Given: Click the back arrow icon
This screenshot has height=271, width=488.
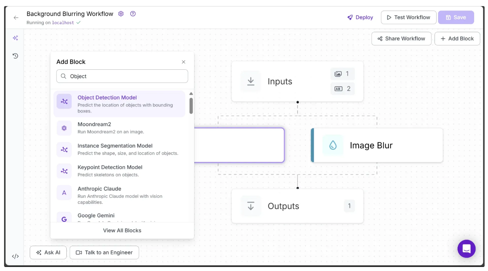Looking at the screenshot, I should click(x=16, y=18).
